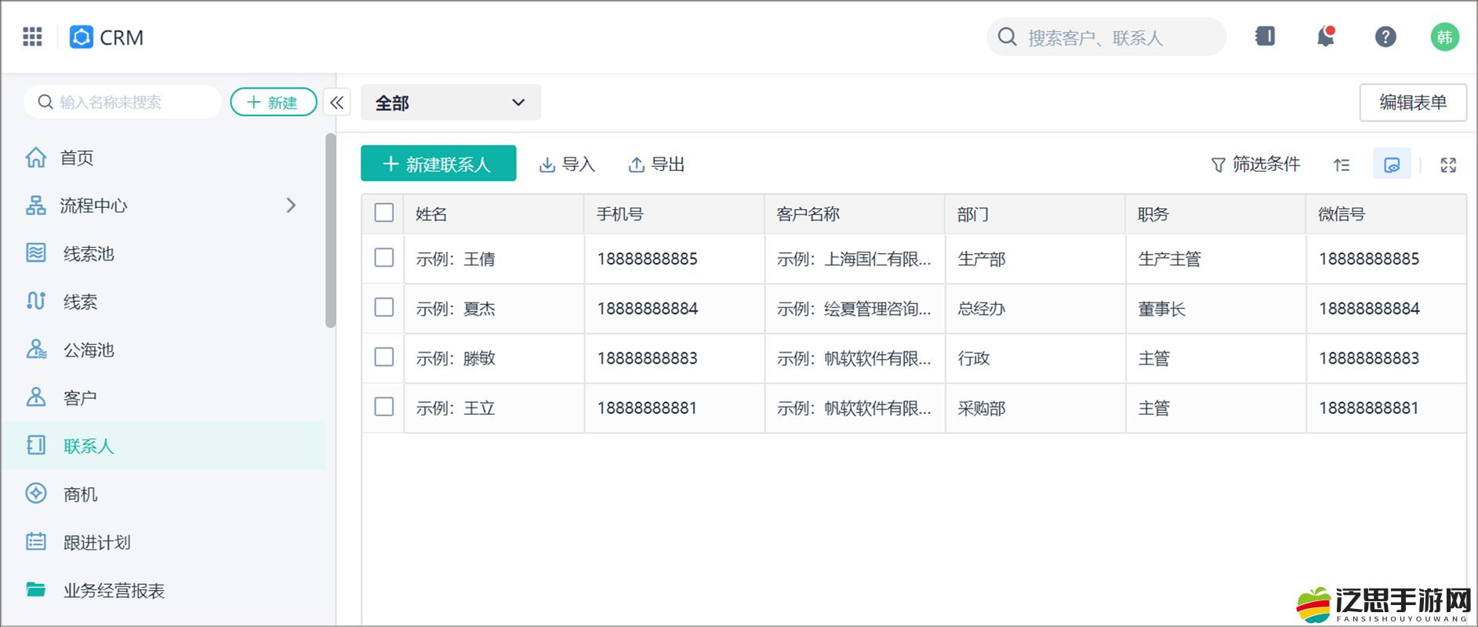Open the notifications bell
The width and height of the screenshot is (1478, 627).
pos(1326,36)
